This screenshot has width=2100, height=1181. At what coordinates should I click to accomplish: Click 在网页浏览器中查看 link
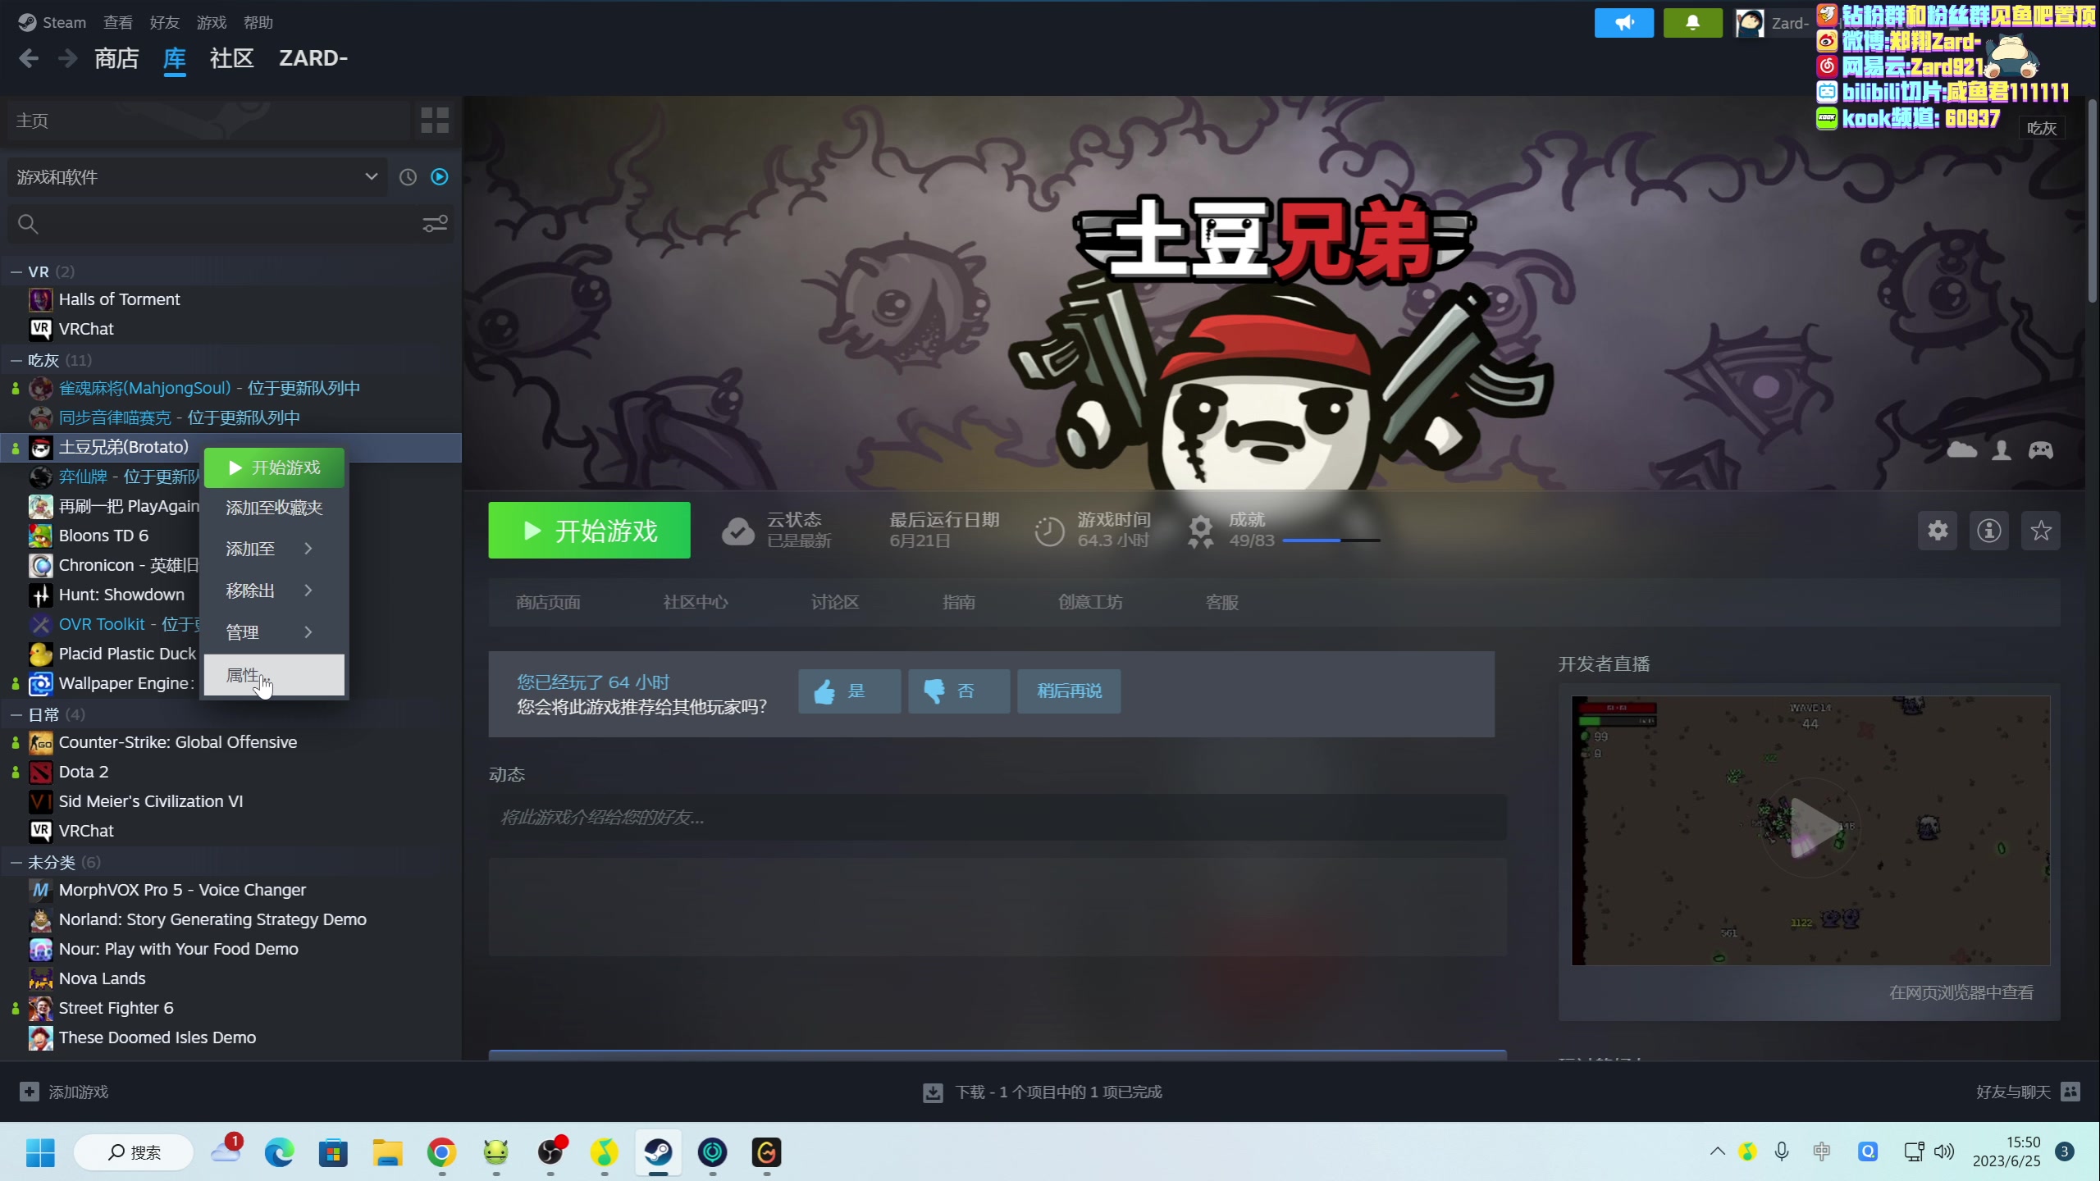[x=1961, y=992]
